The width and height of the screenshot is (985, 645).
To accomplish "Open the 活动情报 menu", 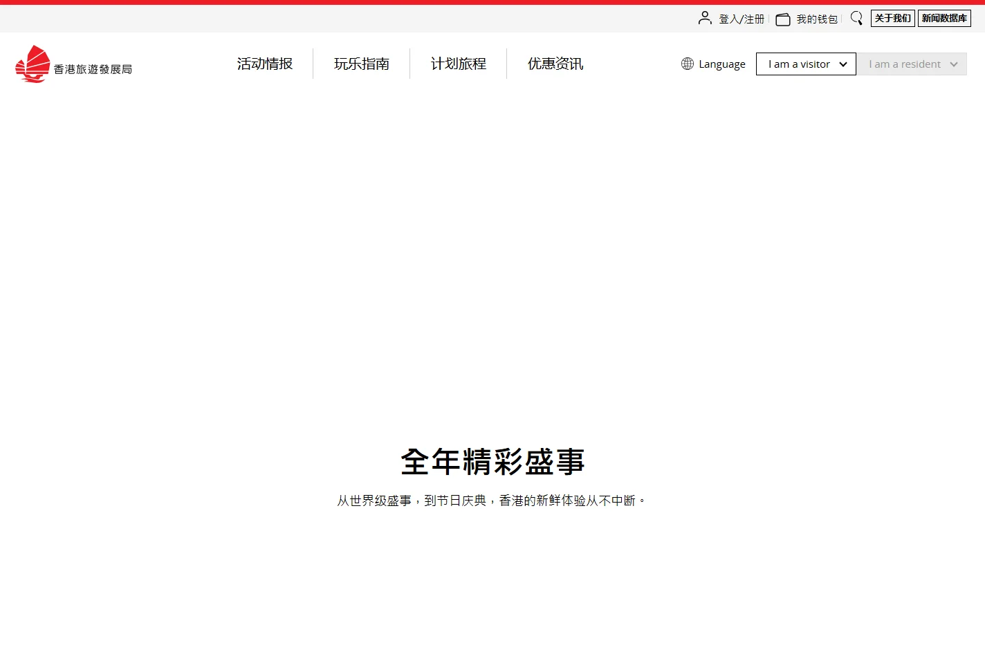I will click(265, 64).
